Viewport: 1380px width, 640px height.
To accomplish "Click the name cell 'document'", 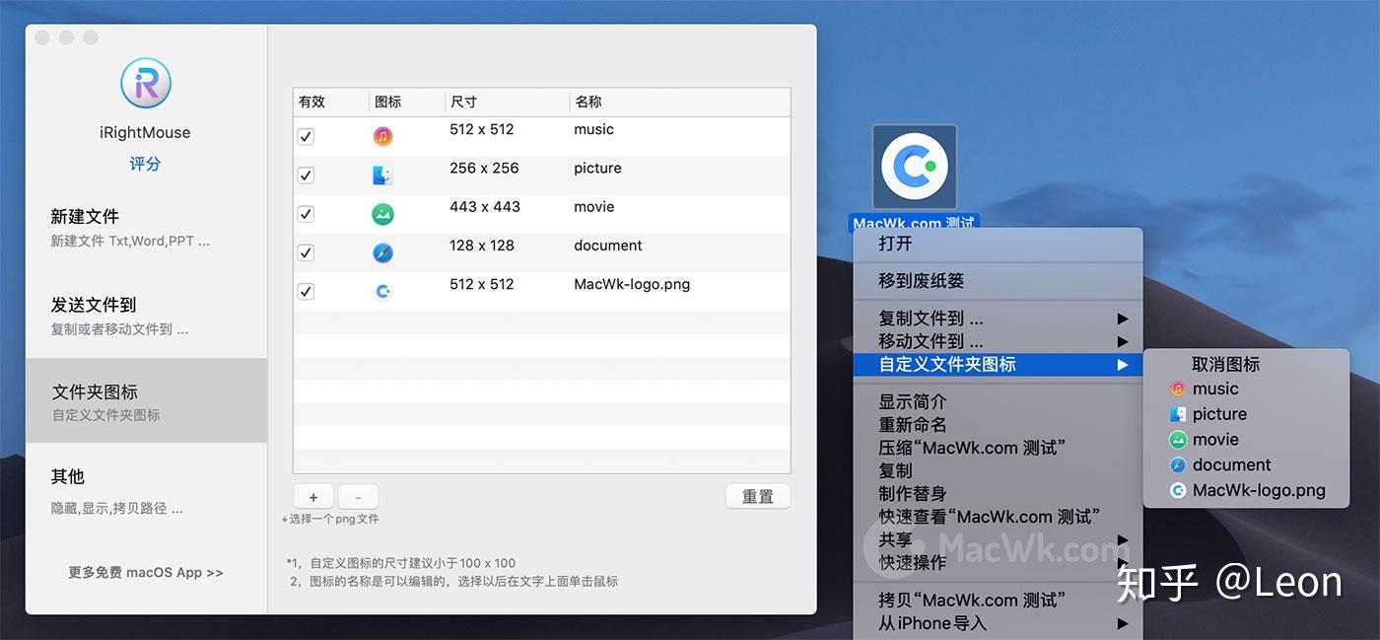I will tap(607, 245).
